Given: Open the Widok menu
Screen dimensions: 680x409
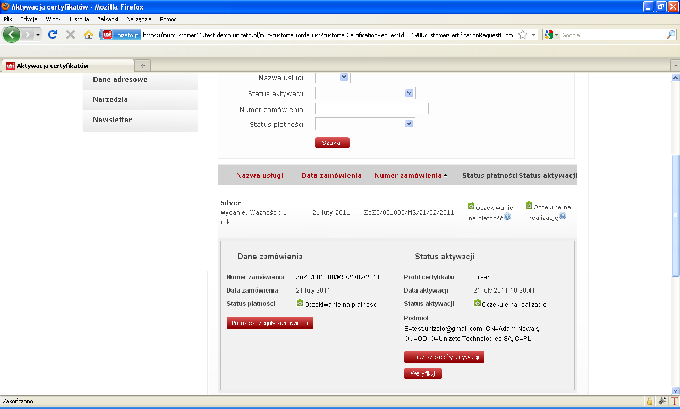Looking at the screenshot, I should coord(54,19).
